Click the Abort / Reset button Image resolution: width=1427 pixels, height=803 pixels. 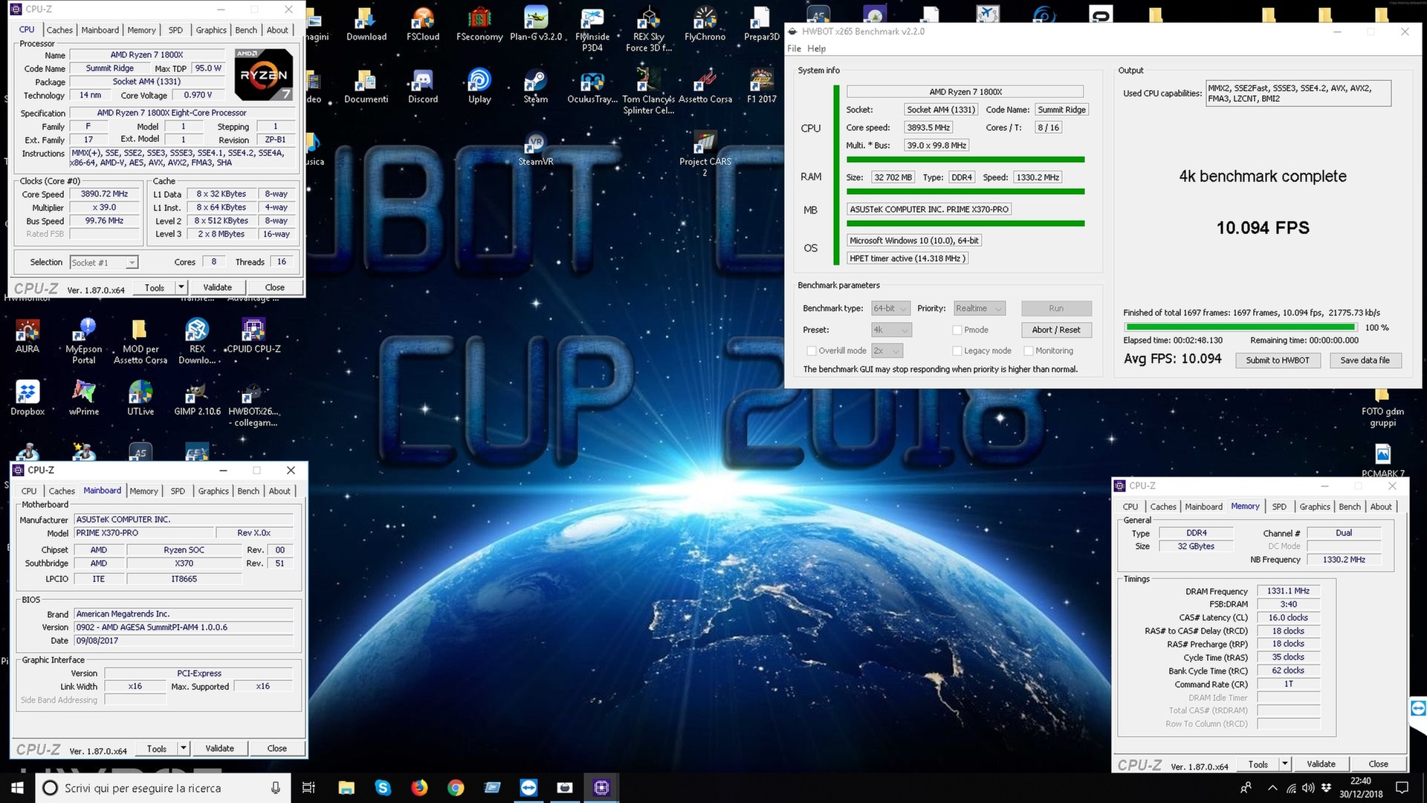point(1056,330)
